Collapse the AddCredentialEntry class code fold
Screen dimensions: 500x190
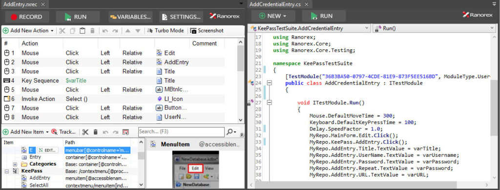point(270,83)
